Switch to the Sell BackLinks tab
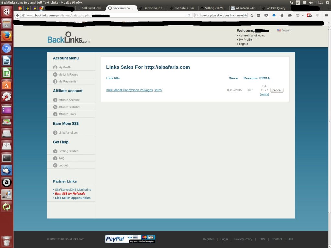Viewport: 331px width, 248px height. (91, 8)
